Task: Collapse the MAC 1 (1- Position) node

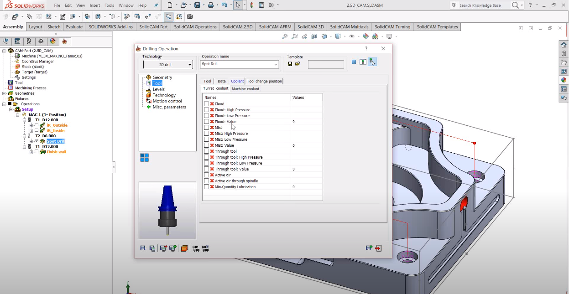Action: coord(17,114)
